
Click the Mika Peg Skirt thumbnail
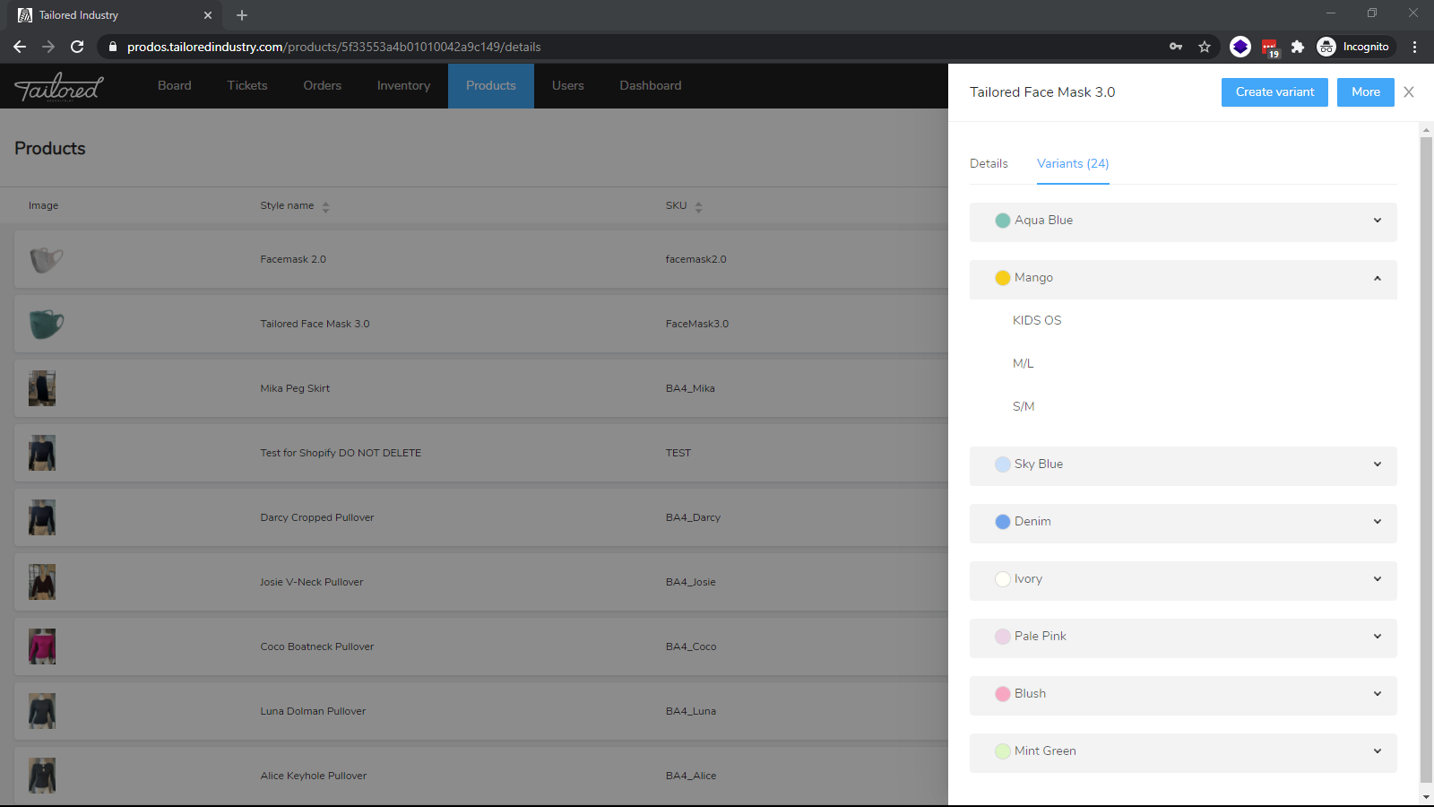pyautogui.click(x=42, y=389)
